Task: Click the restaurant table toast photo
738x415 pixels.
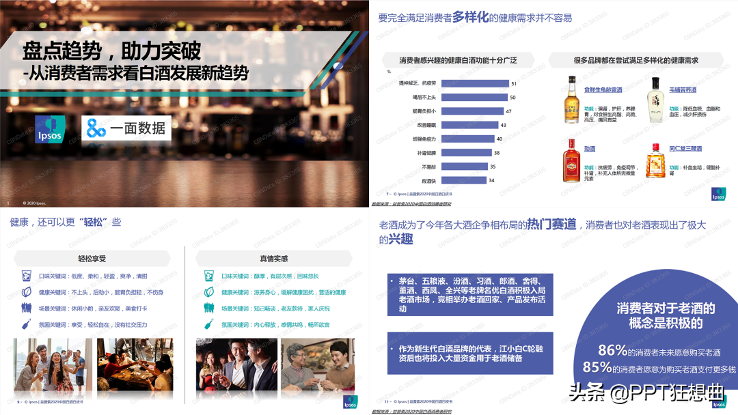Action: [x=135, y=364]
